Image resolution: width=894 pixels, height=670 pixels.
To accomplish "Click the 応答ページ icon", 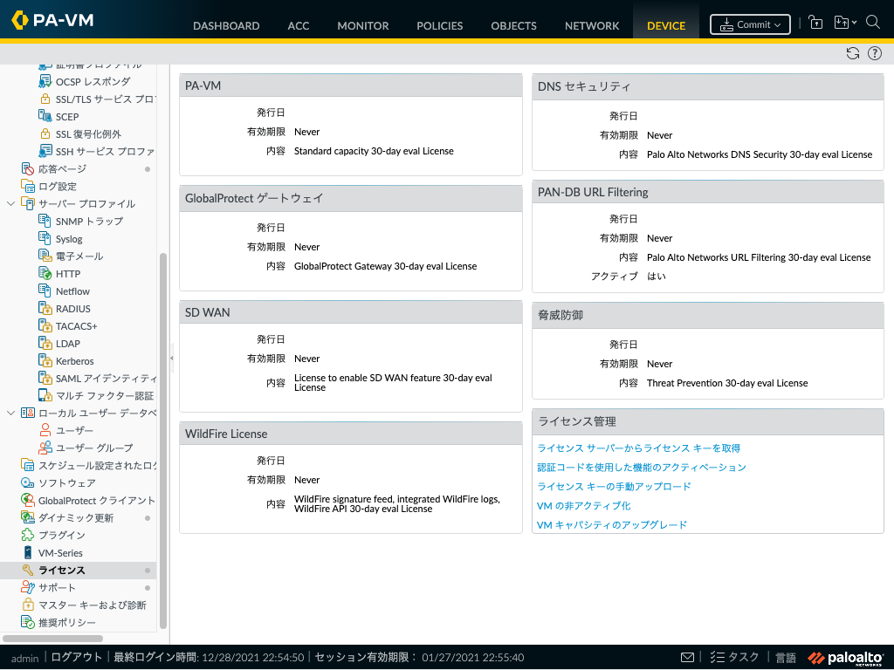I will click(x=27, y=168).
